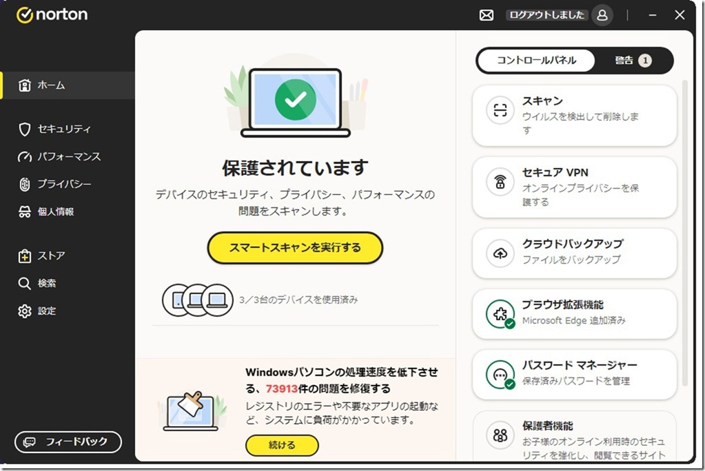
Task: Click the user account avatar icon
Action: click(x=602, y=15)
